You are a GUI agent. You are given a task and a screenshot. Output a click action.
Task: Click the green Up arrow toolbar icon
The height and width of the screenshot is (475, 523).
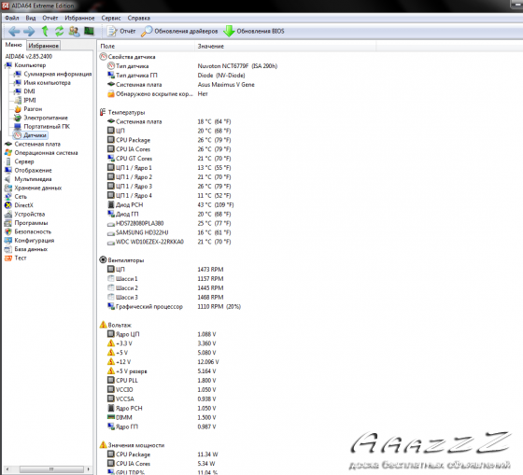[45, 32]
